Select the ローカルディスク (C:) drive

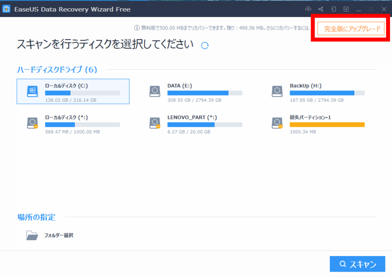coord(73,92)
